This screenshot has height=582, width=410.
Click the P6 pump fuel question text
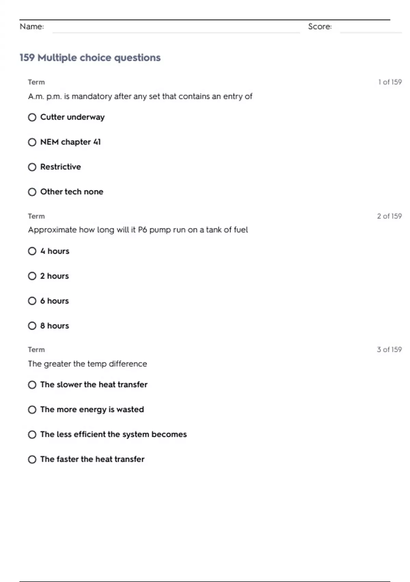click(138, 230)
